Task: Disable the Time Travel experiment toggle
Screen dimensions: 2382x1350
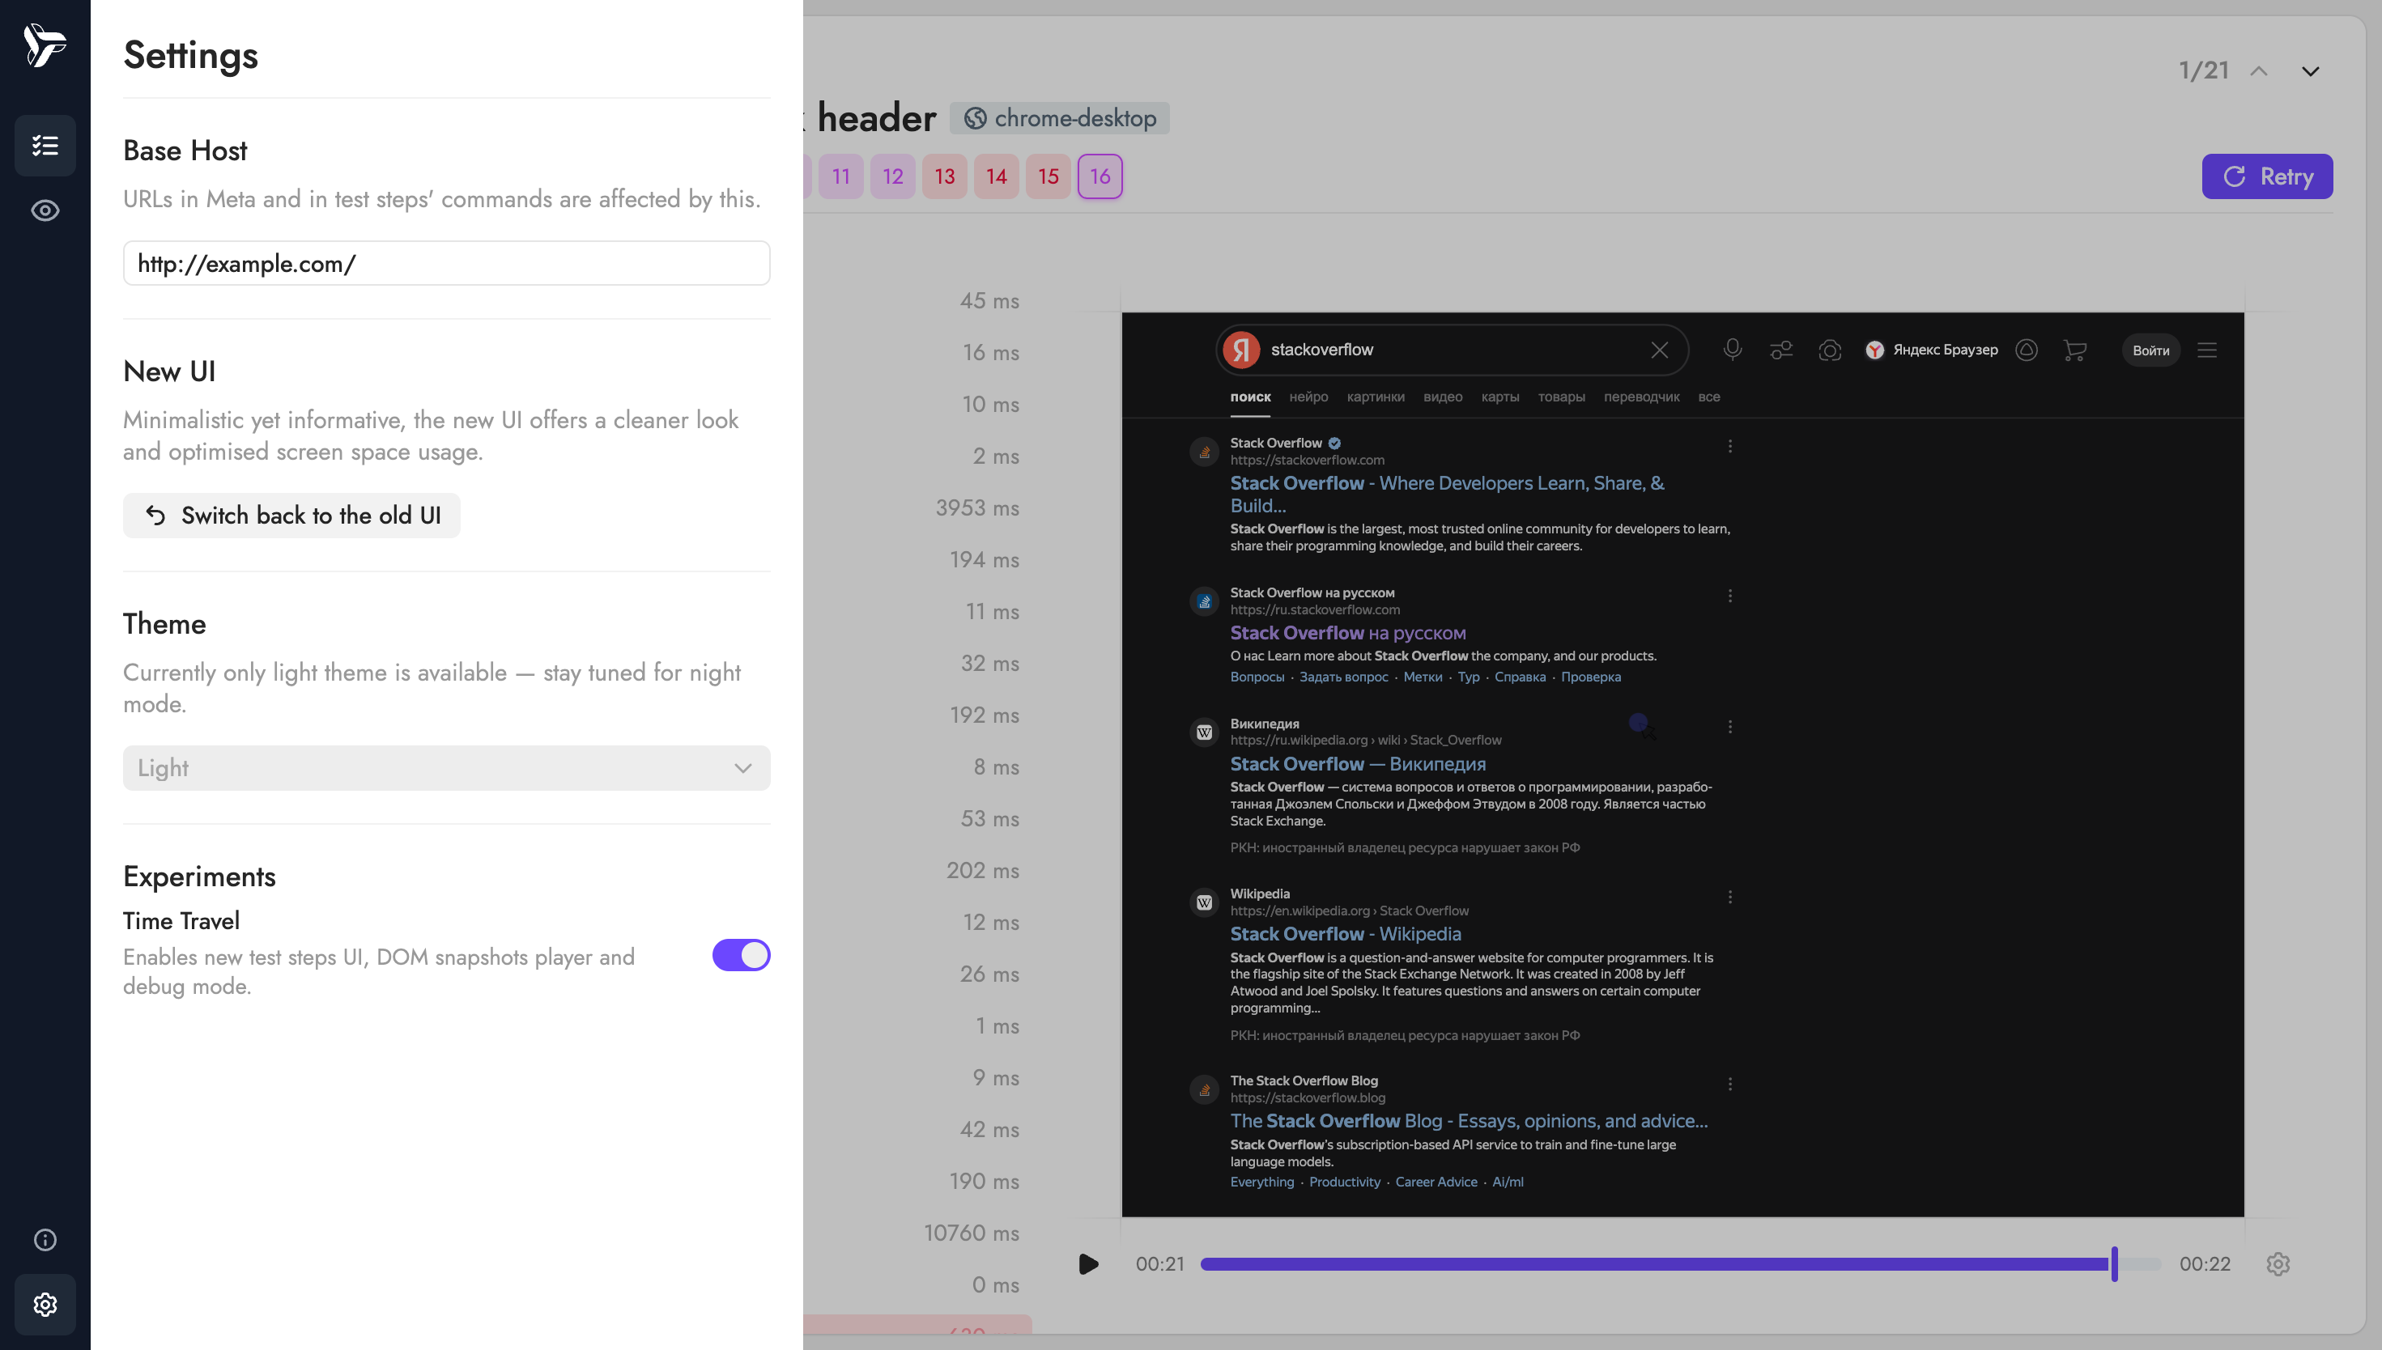Action: 741,955
